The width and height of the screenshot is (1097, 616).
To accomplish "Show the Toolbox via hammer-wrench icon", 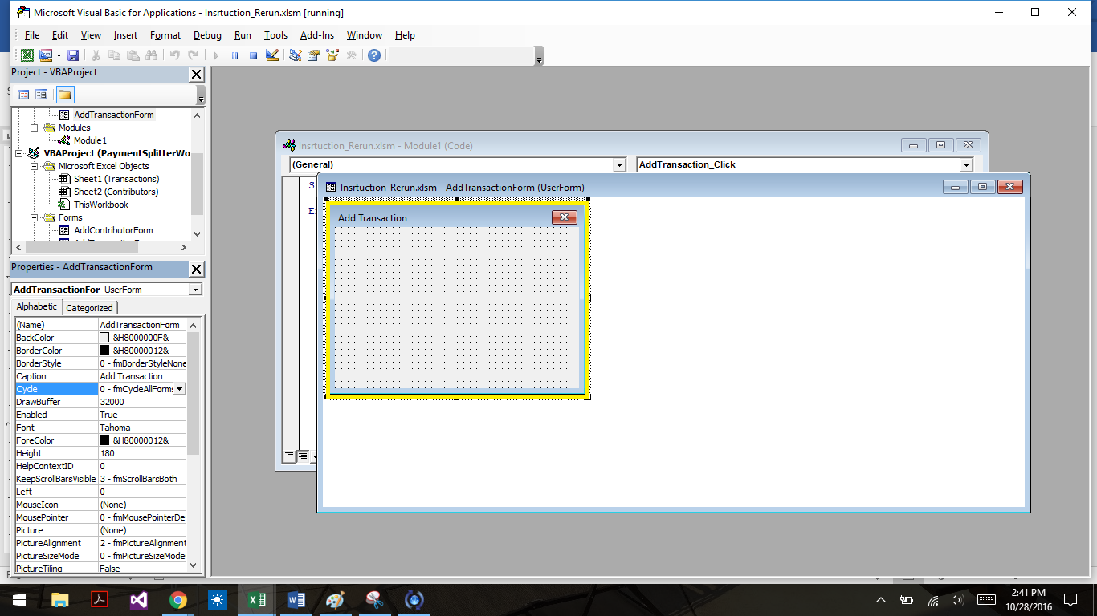I will click(x=351, y=55).
